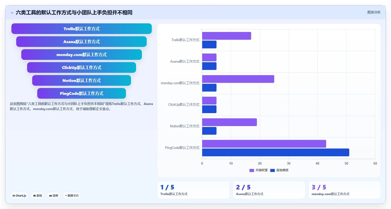The image size is (391, 209).
Task: Select the ClickUp默认工作方式 funnel bar
Action: pos(82,67)
